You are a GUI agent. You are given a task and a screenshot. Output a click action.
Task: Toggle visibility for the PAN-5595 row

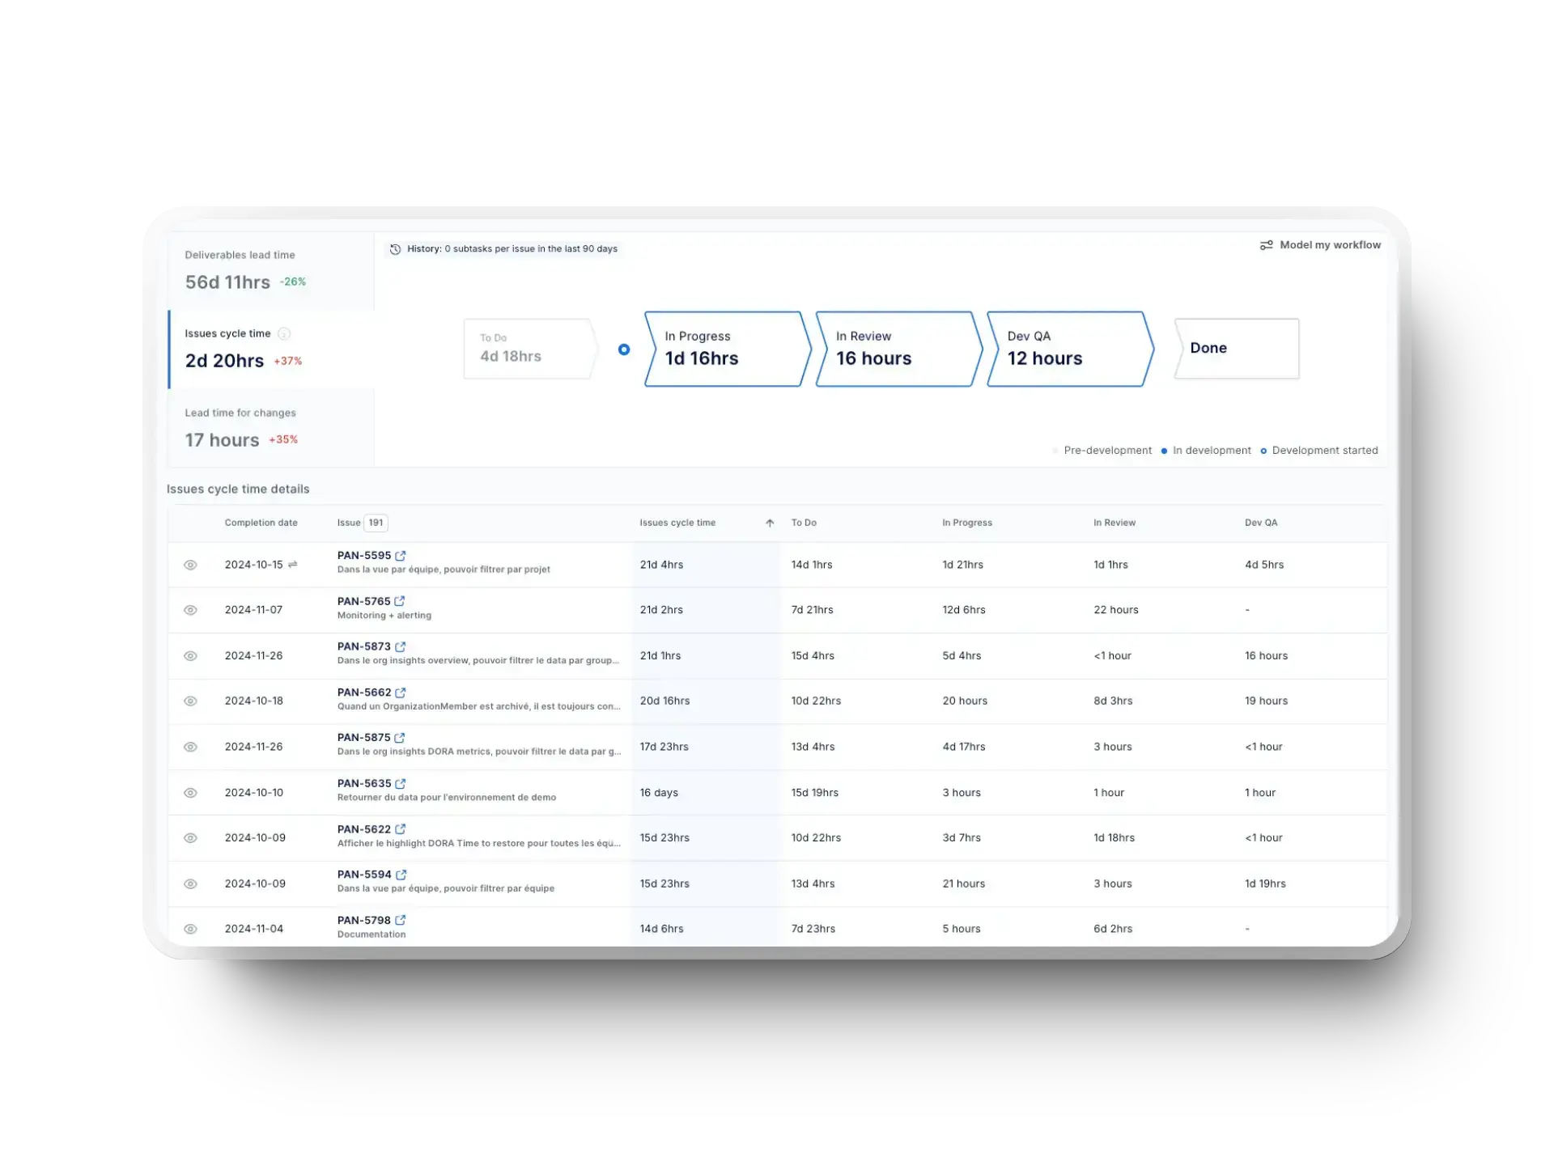pyautogui.click(x=191, y=565)
